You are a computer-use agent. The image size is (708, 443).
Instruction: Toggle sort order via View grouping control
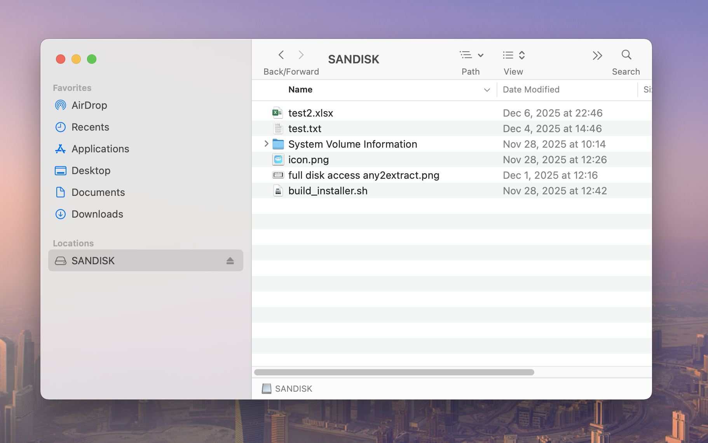click(x=513, y=55)
